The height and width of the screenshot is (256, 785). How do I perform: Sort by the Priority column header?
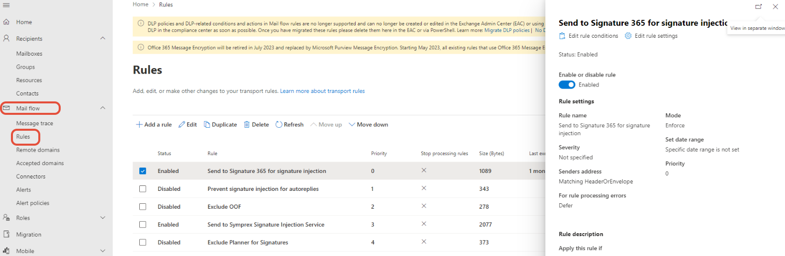[379, 154]
